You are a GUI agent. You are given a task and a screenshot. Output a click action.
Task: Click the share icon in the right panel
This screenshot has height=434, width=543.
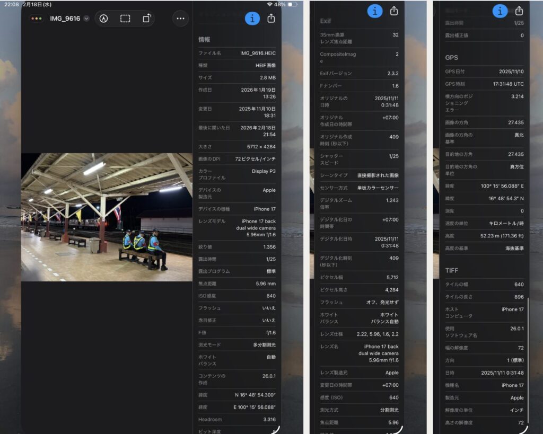pos(519,11)
